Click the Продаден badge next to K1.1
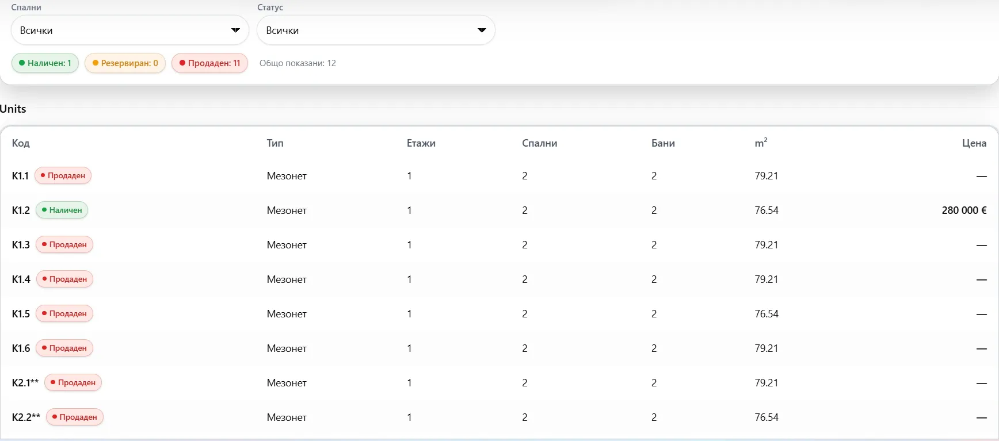 pos(63,175)
